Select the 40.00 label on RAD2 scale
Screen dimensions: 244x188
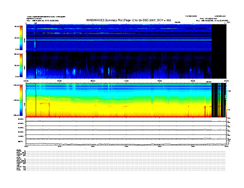17,26
